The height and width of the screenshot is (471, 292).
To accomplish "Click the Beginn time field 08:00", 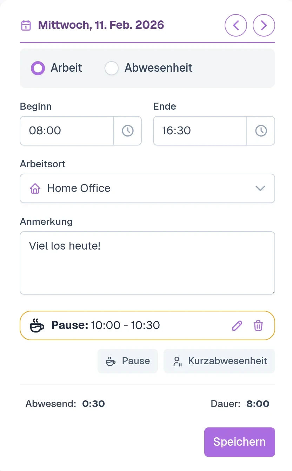I will [67, 131].
